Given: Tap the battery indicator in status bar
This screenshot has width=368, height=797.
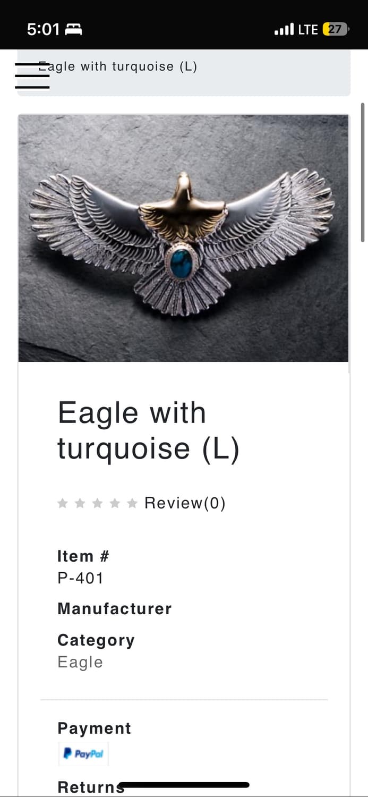Looking at the screenshot, I should [335, 29].
